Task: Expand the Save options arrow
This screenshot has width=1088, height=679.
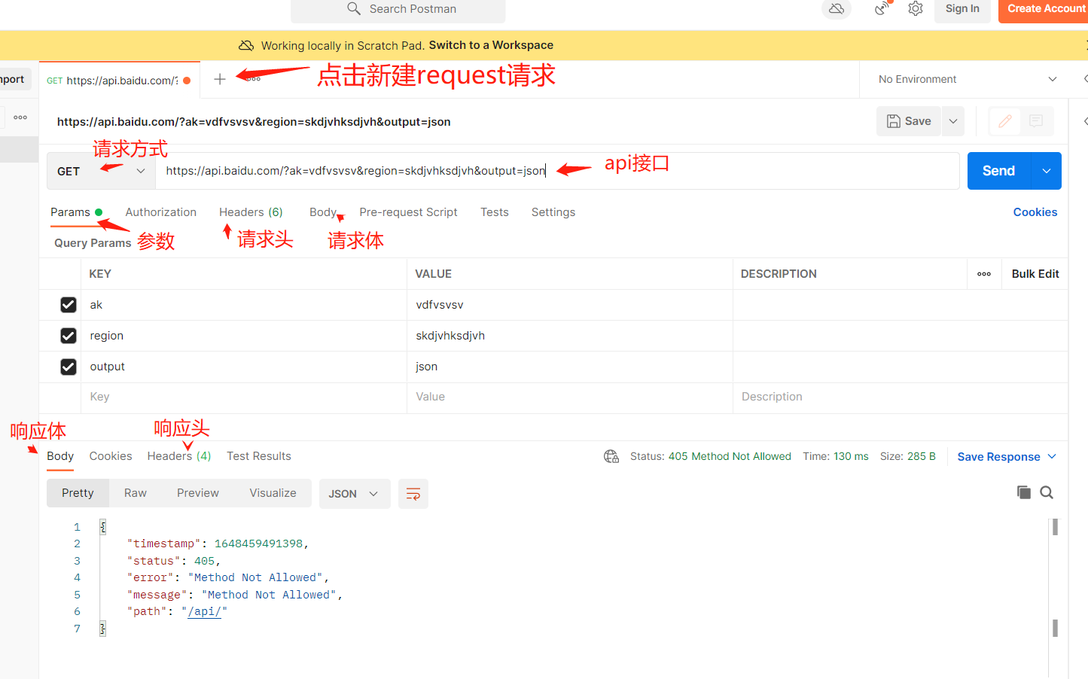Action: pos(953,121)
